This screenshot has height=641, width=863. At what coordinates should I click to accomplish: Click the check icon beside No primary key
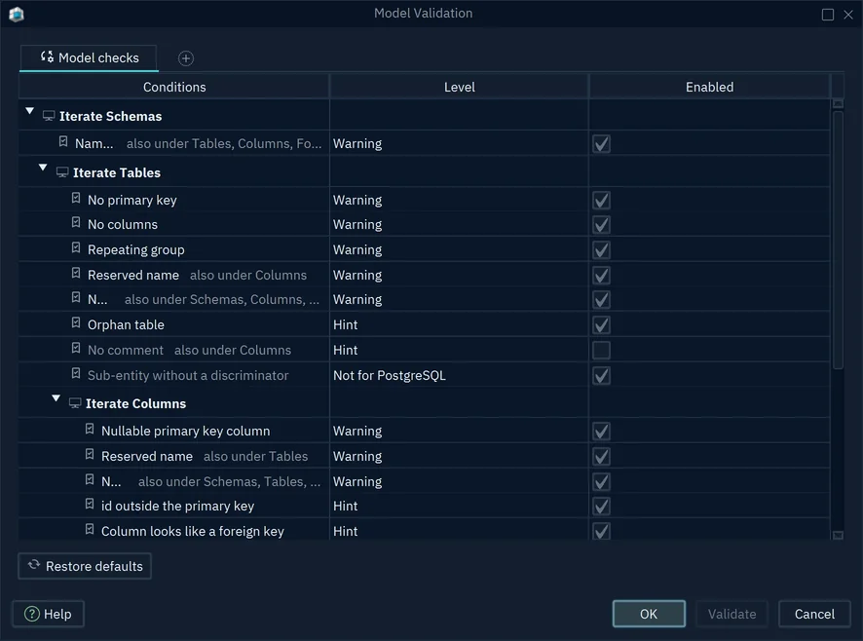(76, 199)
